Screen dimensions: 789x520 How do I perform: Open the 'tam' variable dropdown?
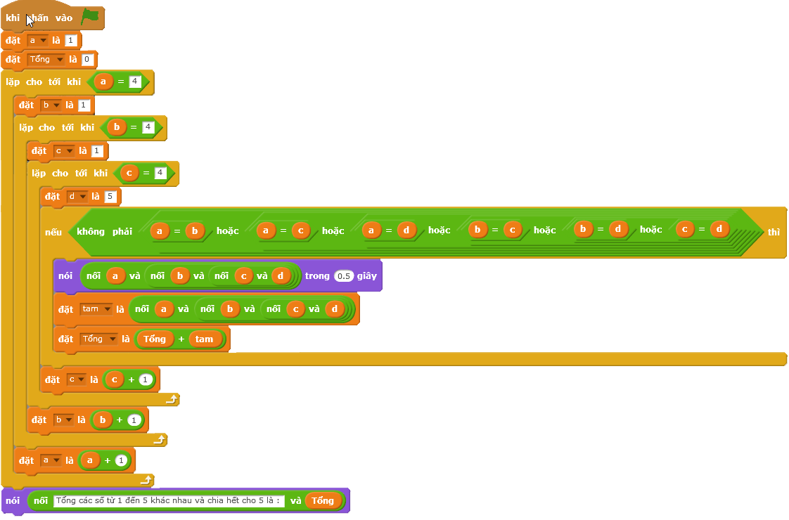point(96,309)
